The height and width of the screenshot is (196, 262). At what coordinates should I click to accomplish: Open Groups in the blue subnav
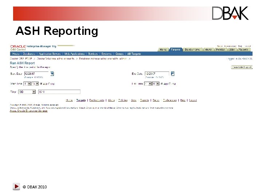(x=119, y=54)
